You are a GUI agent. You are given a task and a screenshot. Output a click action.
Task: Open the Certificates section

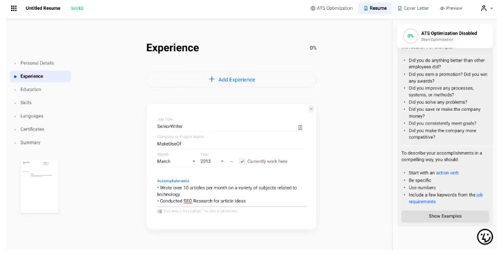[x=32, y=129]
